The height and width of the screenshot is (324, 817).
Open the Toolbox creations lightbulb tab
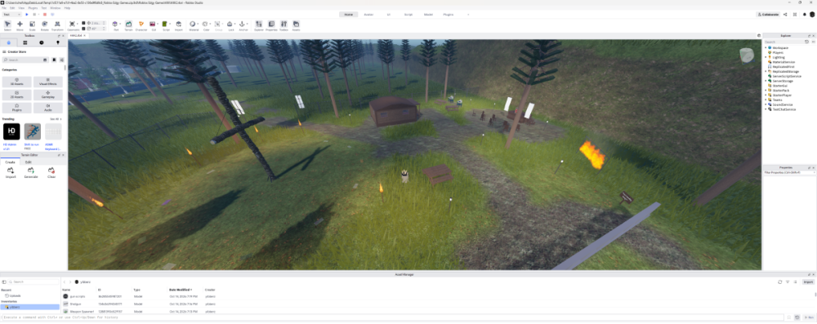[x=57, y=42]
